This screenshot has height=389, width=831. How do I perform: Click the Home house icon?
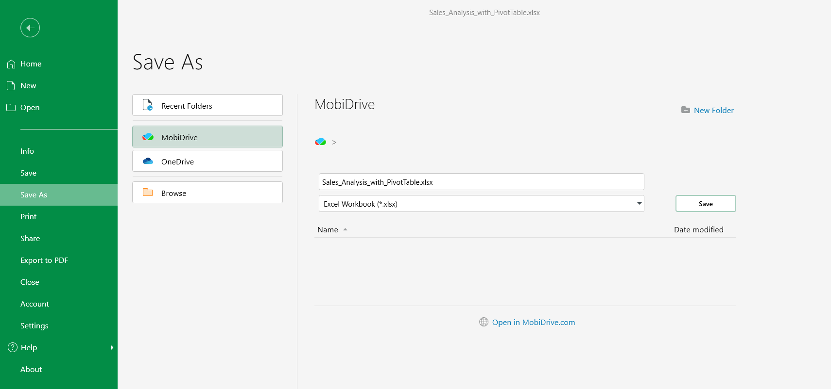(11, 64)
